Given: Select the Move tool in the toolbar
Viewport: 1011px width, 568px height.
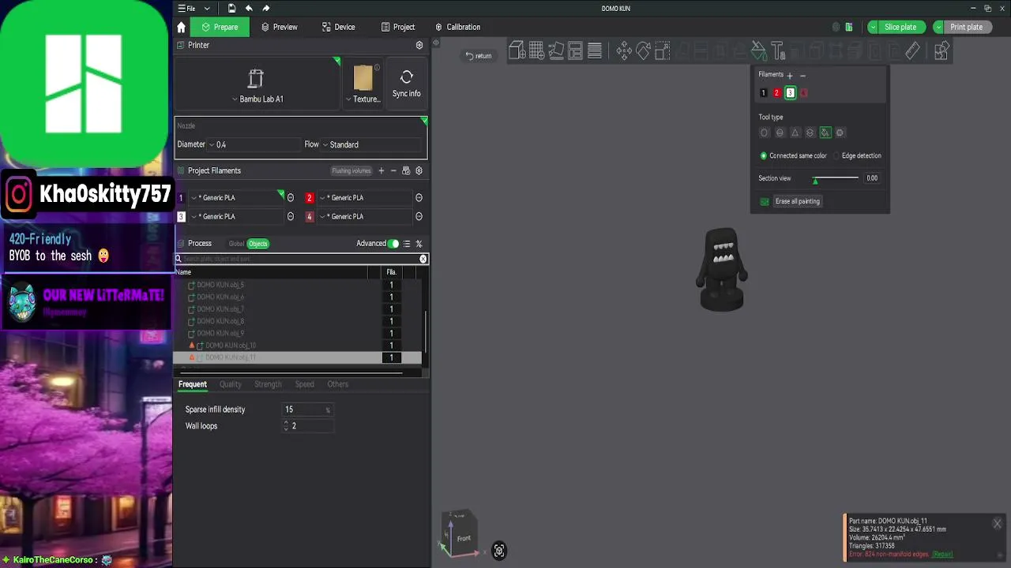Looking at the screenshot, I should tap(624, 51).
